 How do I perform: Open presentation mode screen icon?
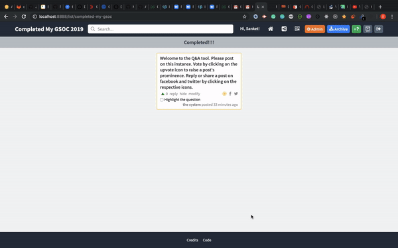point(367,29)
